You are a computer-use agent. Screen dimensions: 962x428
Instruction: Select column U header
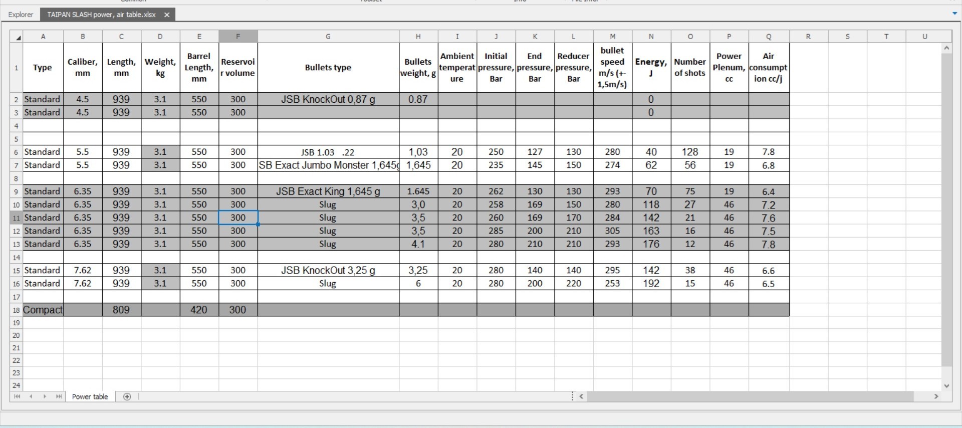point(924,37)
